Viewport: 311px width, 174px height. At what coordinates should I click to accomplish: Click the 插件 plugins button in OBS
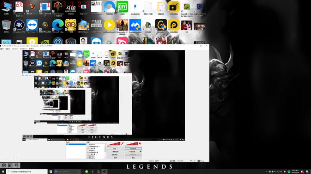tap(115, 158)
